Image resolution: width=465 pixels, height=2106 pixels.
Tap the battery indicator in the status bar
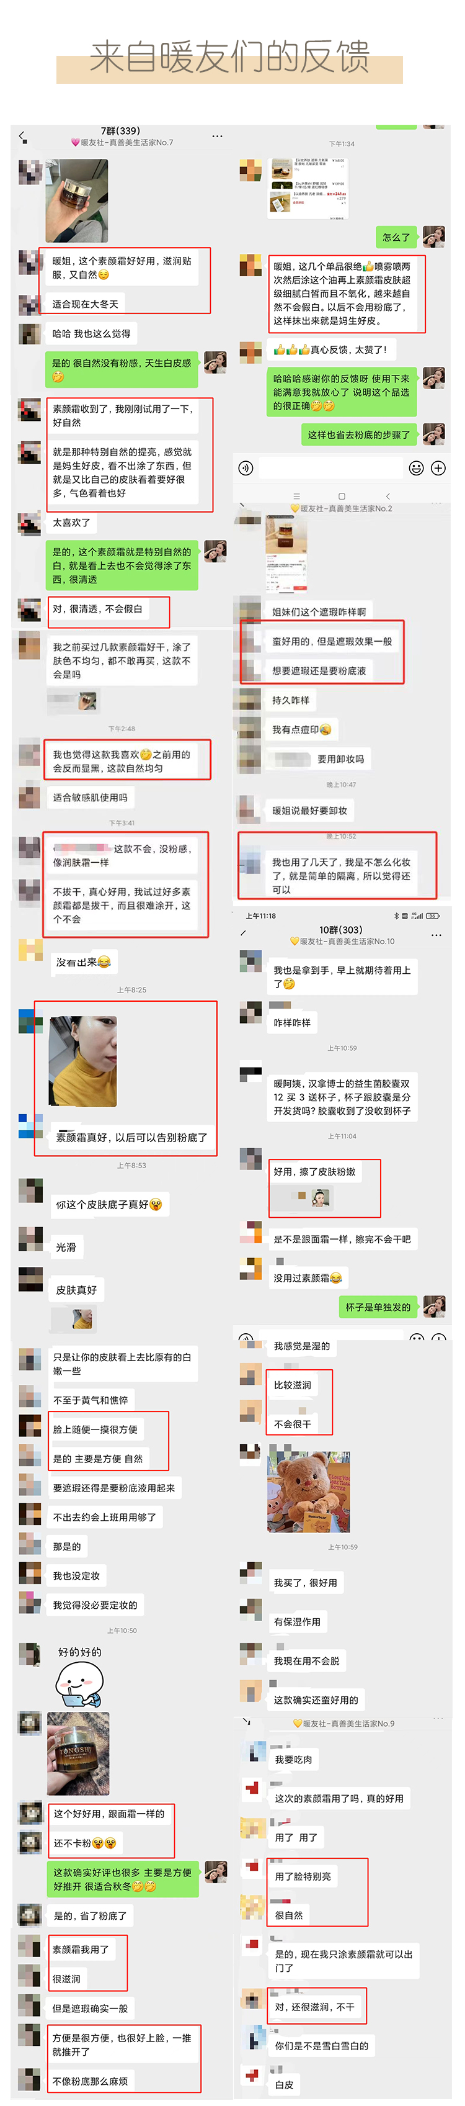pos(433,916)
